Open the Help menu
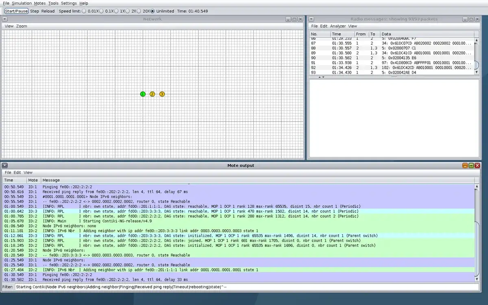The width and height of the screenshot is (488, 305). pos(84,3)
